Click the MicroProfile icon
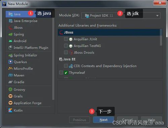Image resolution: width=168 pixels, height=128 pixels. (x=10, y=68)
